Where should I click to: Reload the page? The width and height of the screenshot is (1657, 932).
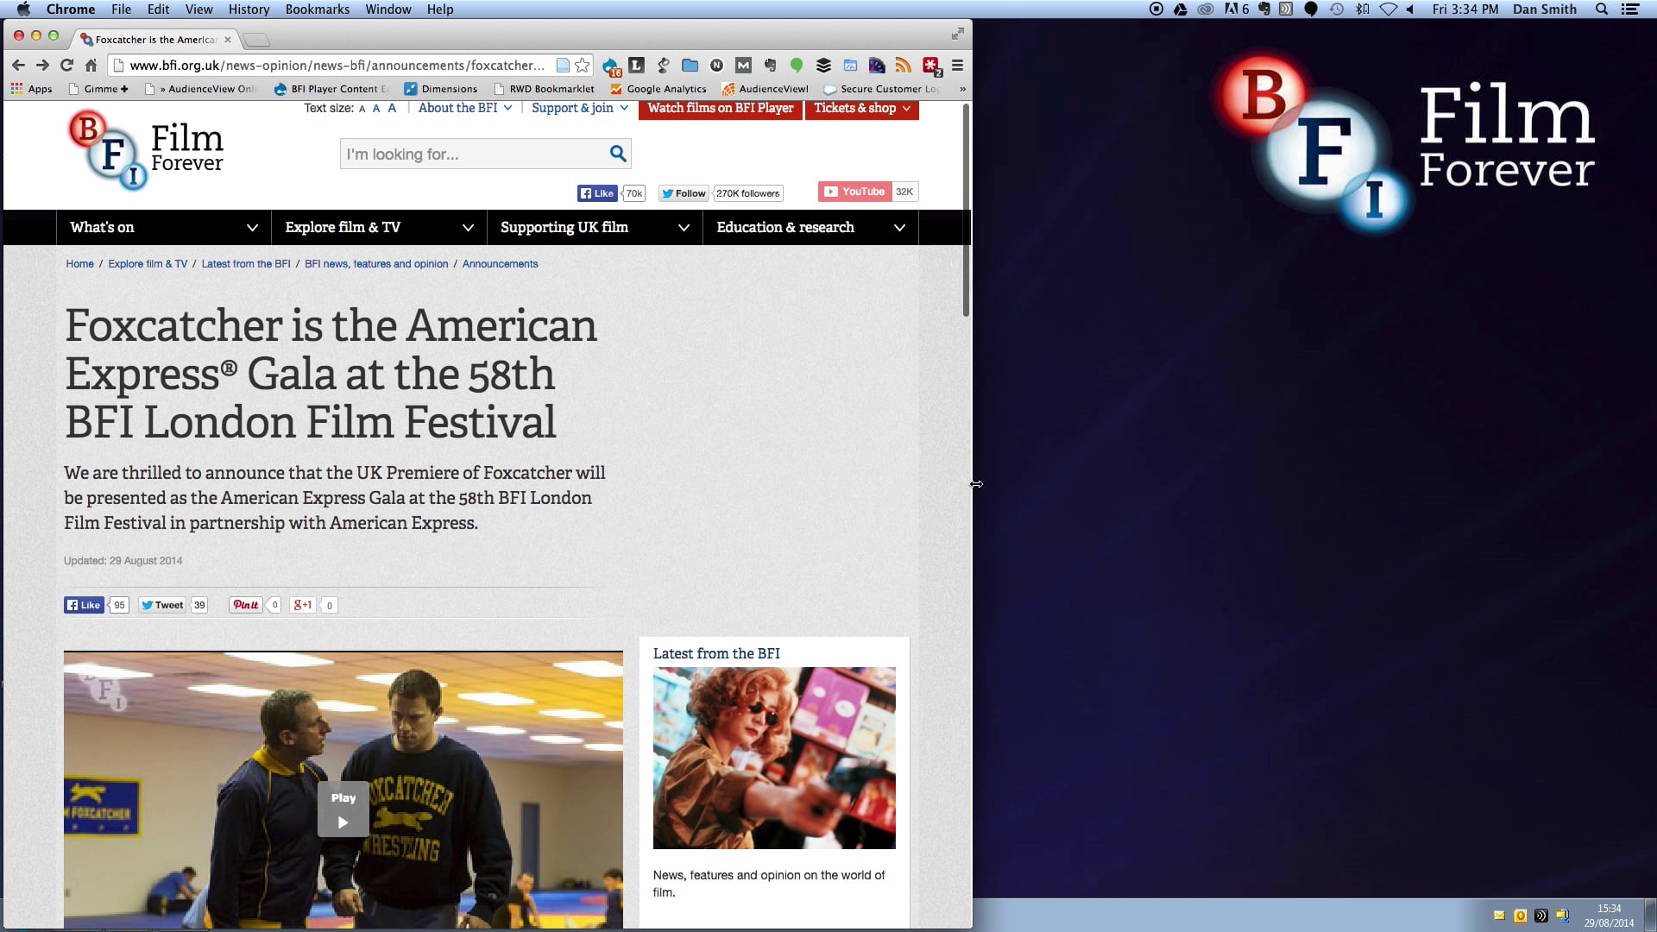click(x=66, y=66)
